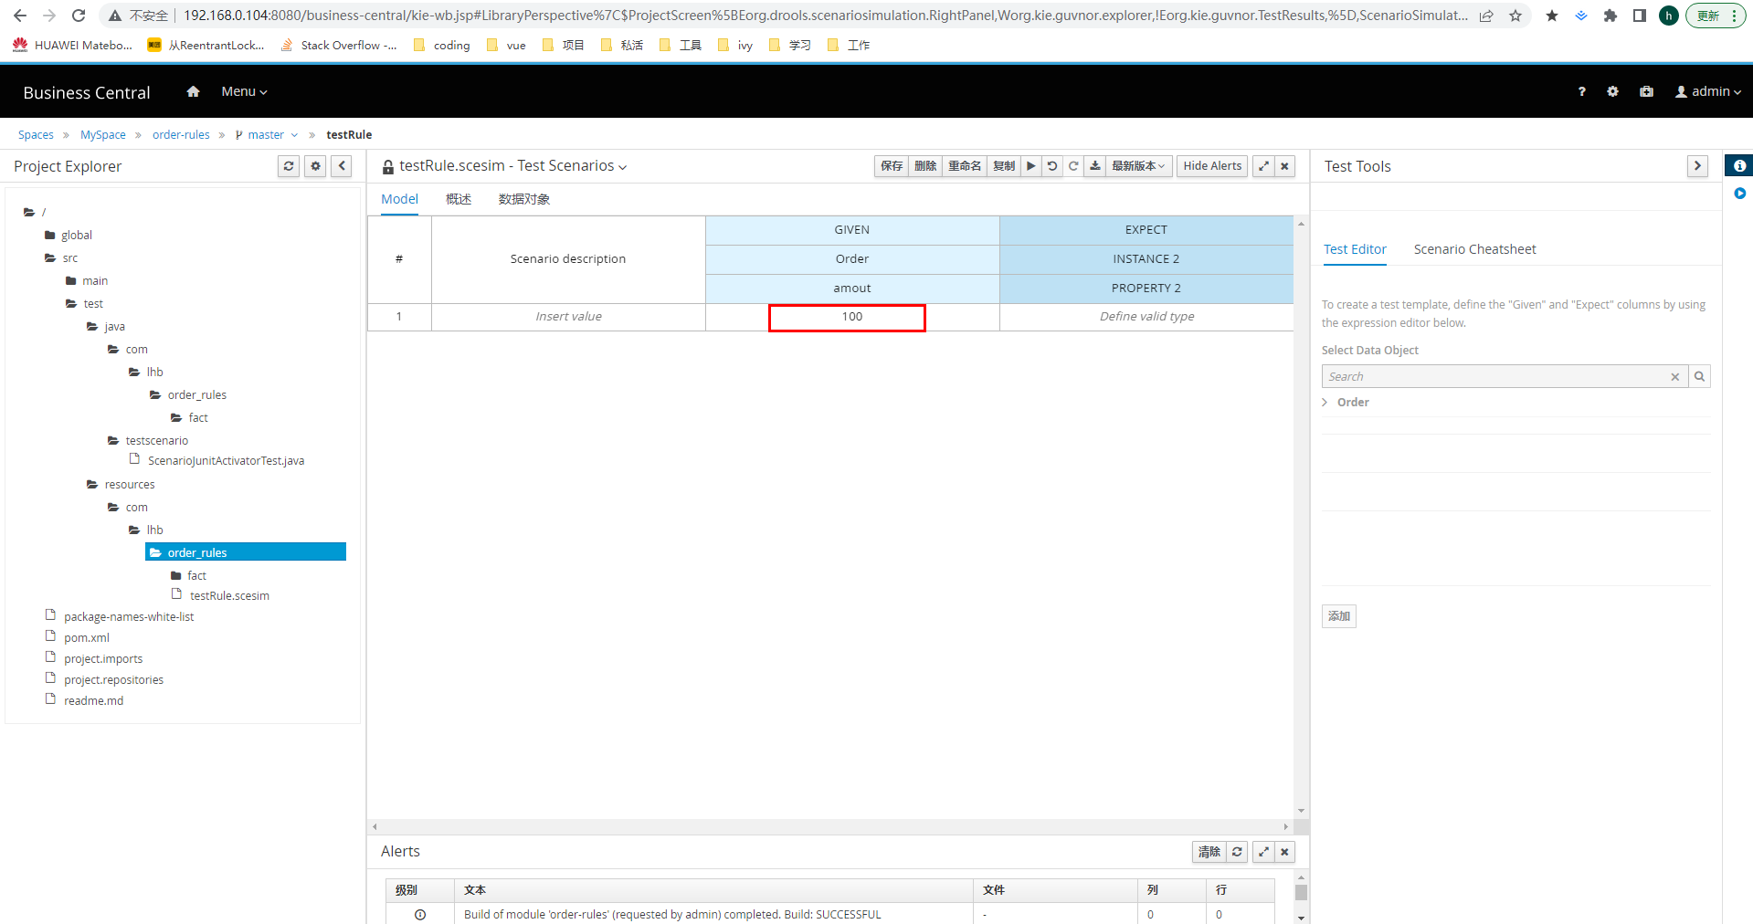This screenshot has height=924, width=1753.
Task: Open the 最新版本 version dropdown
Action: (x=1137, y=166)
